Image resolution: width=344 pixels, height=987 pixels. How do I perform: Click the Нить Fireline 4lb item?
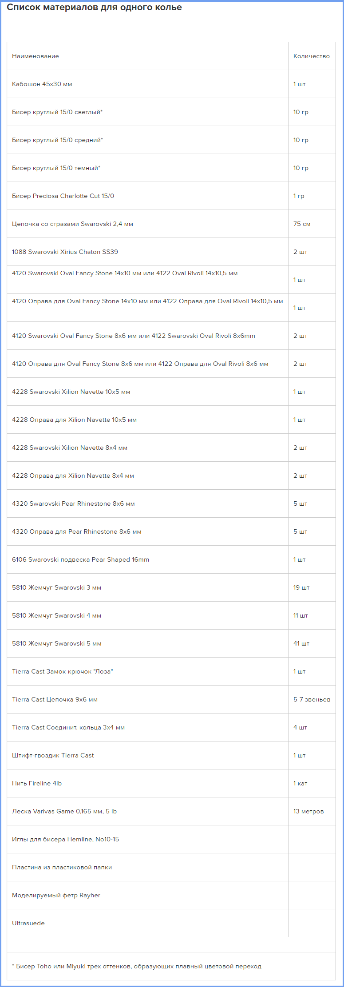pyautogui.click(x=37, y=784)
